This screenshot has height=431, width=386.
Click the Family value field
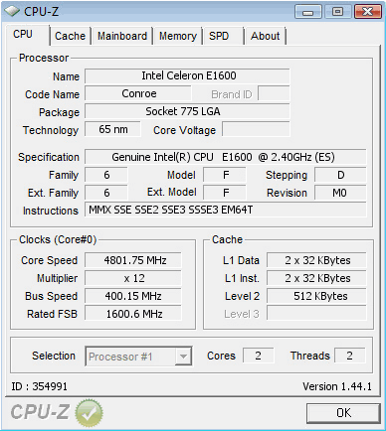click(x=106, y=175)
